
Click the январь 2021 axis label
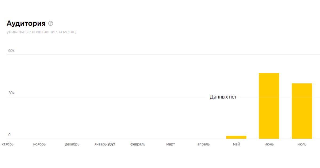(x=105, y=144)
